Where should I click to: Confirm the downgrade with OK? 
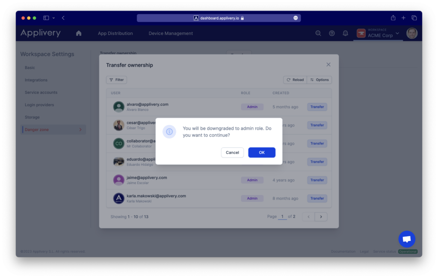261,152
